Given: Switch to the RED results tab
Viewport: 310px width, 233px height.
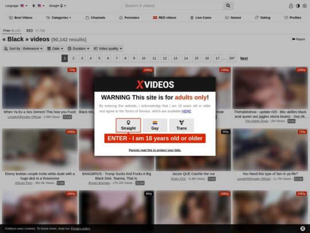Looking at the screenshot, I should click(x=36, y=30).
